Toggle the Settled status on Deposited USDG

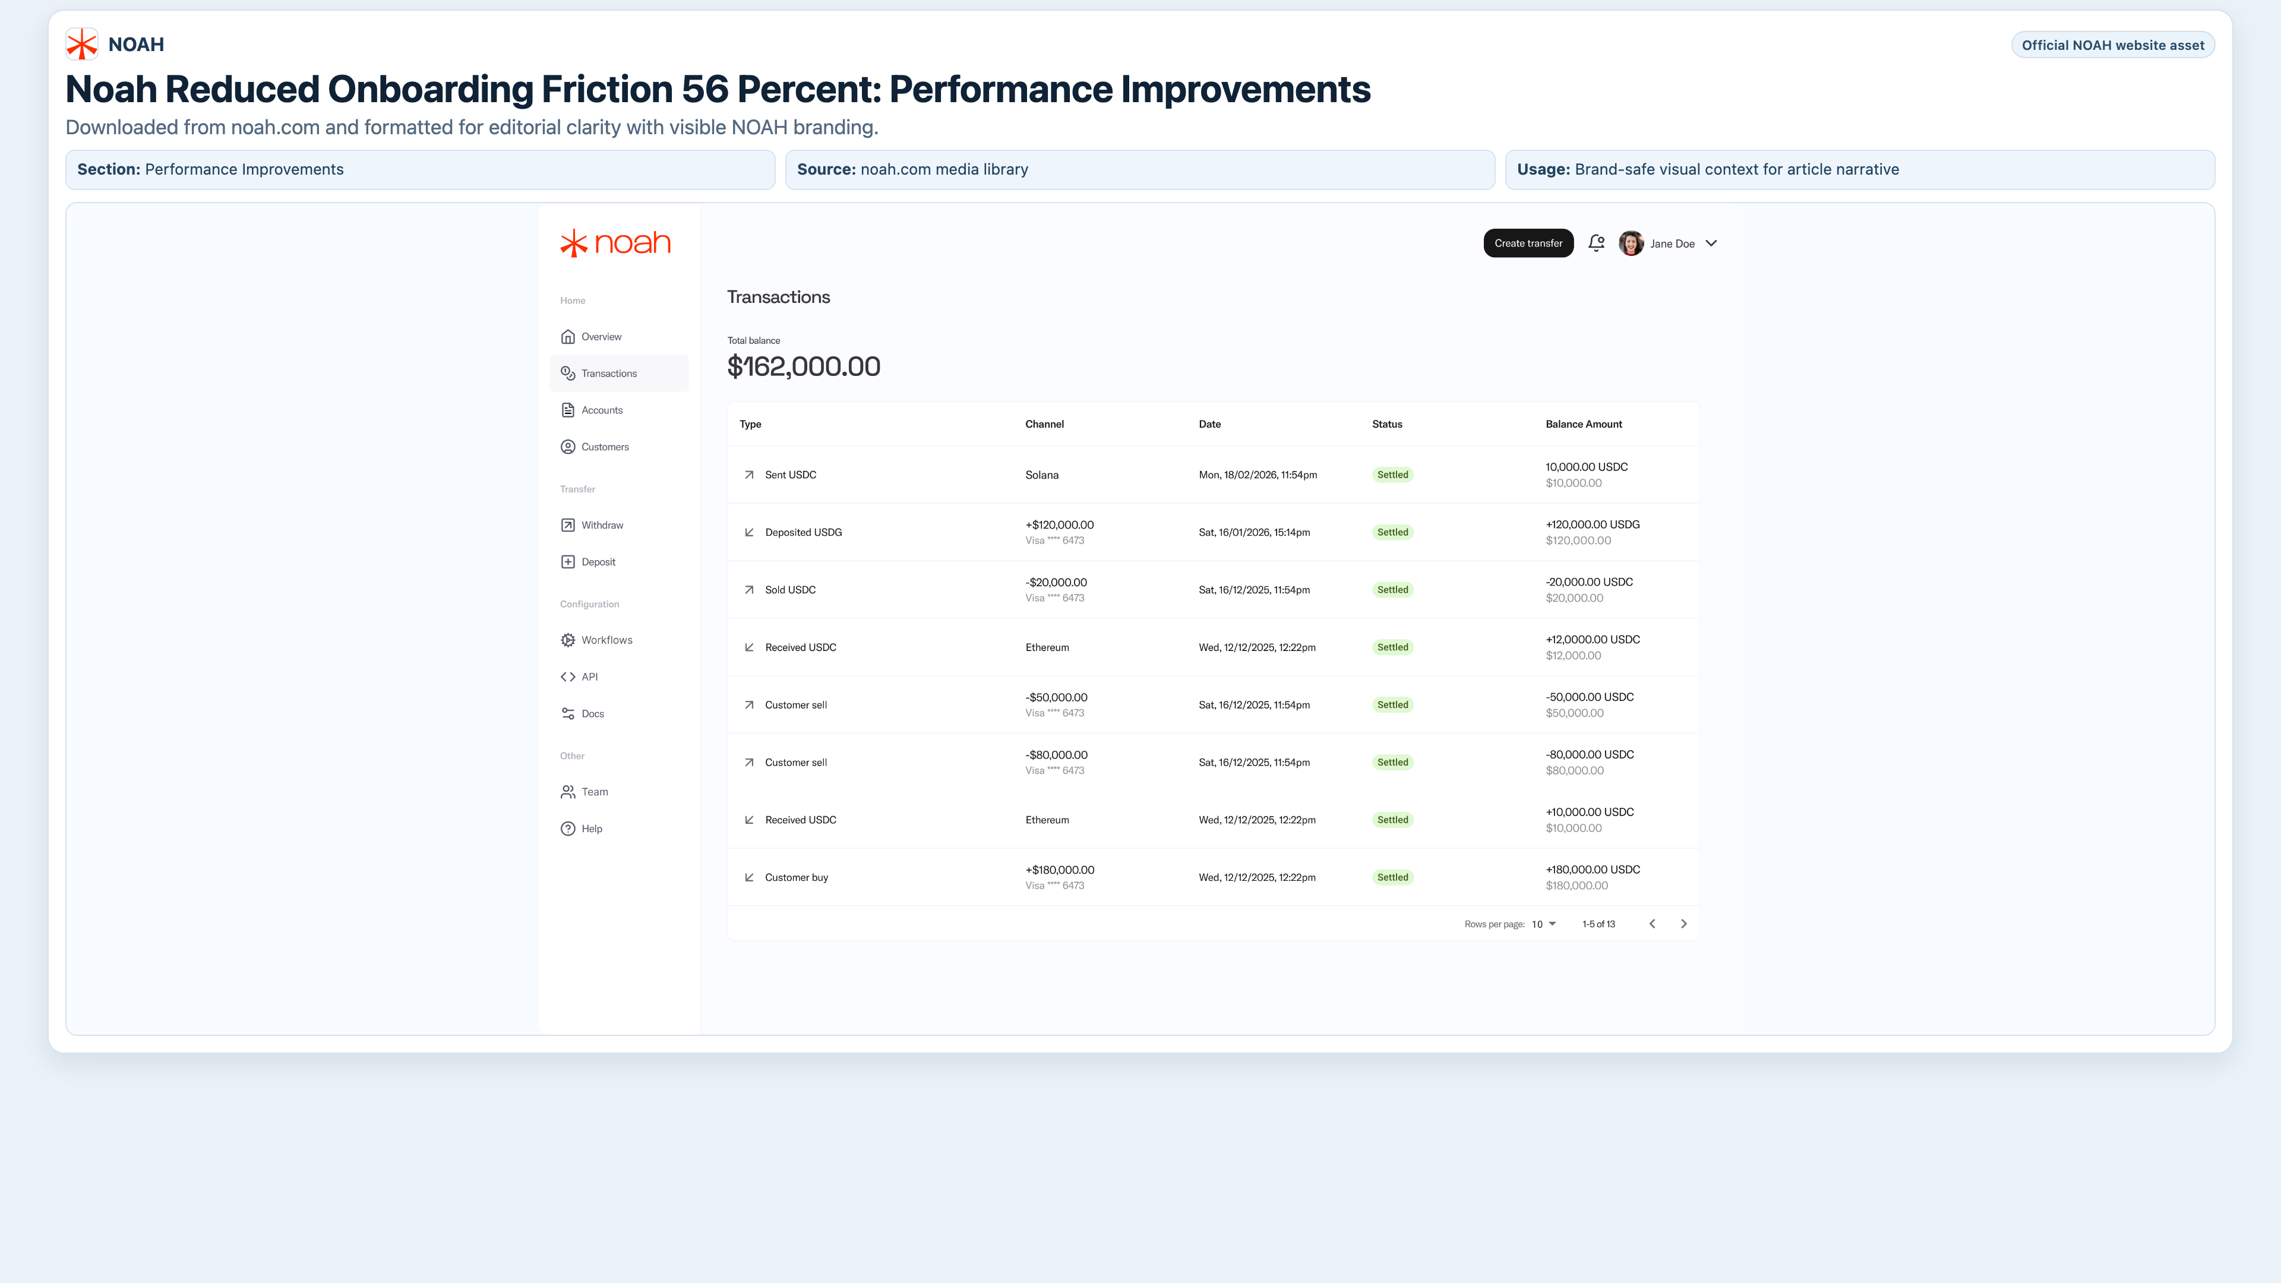(x=1393, y=532)
